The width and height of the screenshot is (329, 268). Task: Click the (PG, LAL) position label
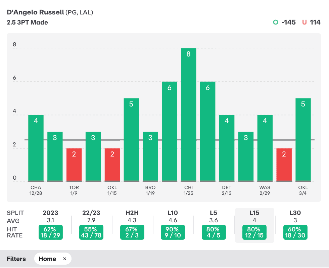[79, 12]
